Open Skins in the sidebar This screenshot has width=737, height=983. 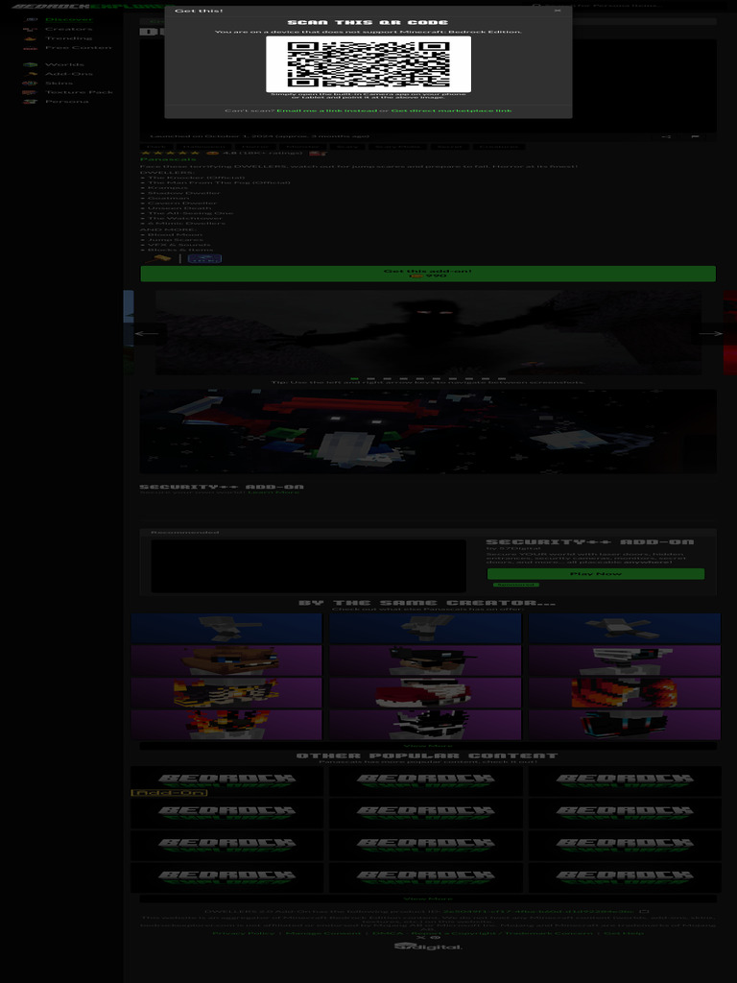(x=60, y=83)
